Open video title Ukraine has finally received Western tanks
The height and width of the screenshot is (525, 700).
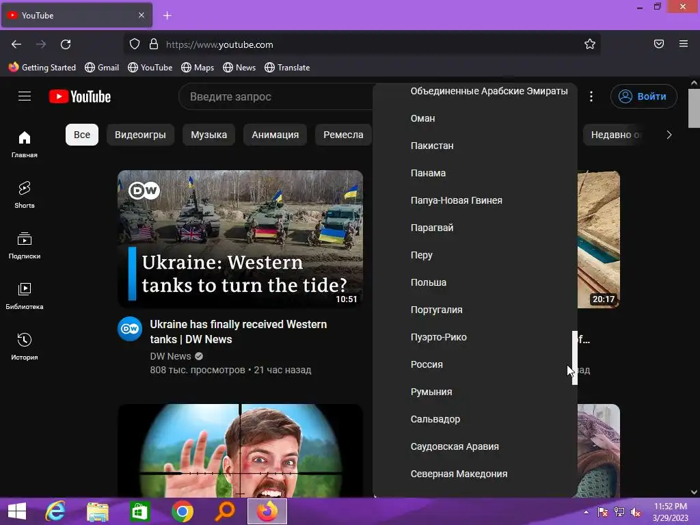[239, 332]
